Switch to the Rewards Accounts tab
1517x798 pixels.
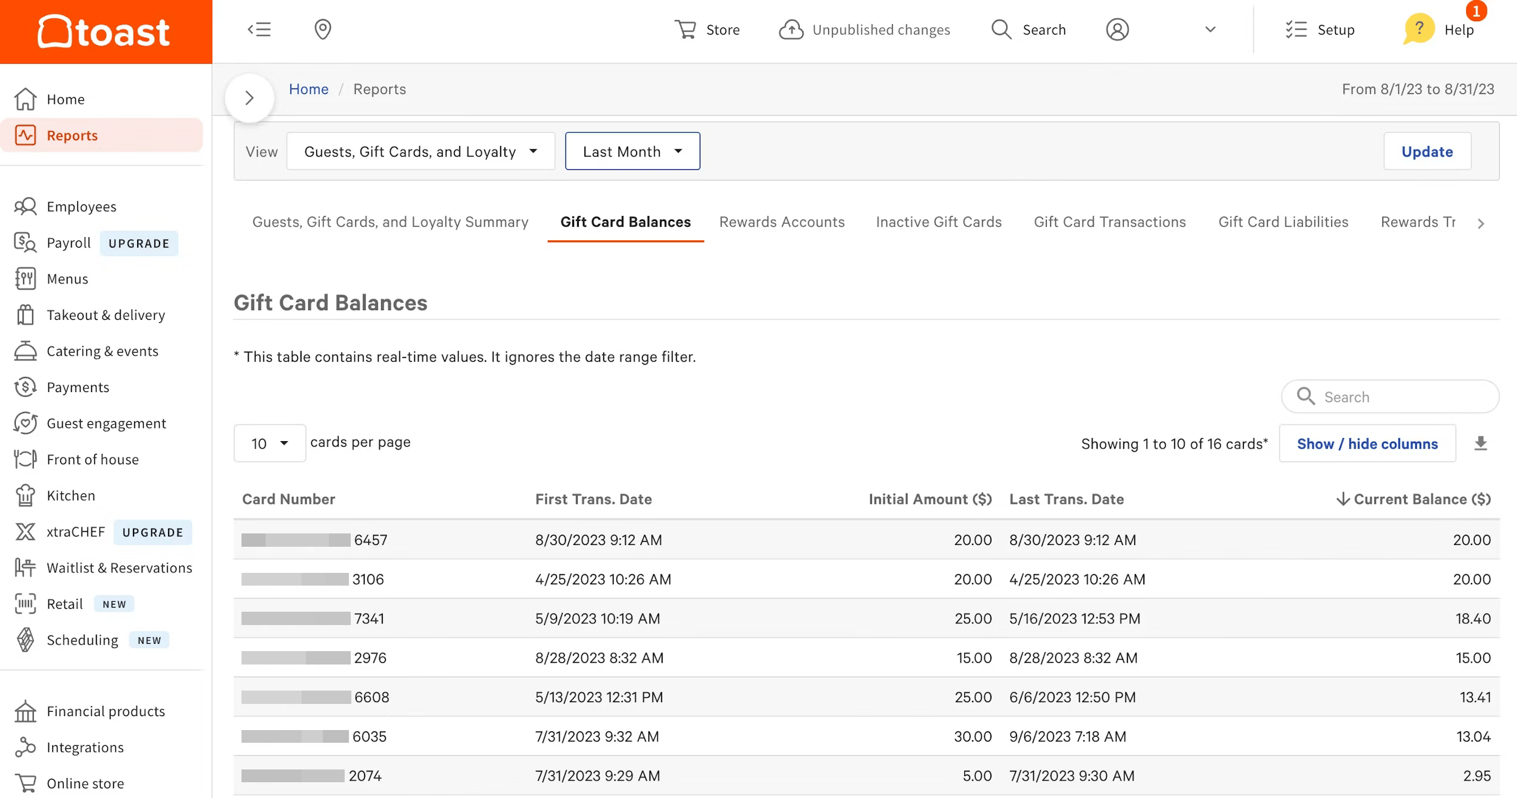[782, 222]
